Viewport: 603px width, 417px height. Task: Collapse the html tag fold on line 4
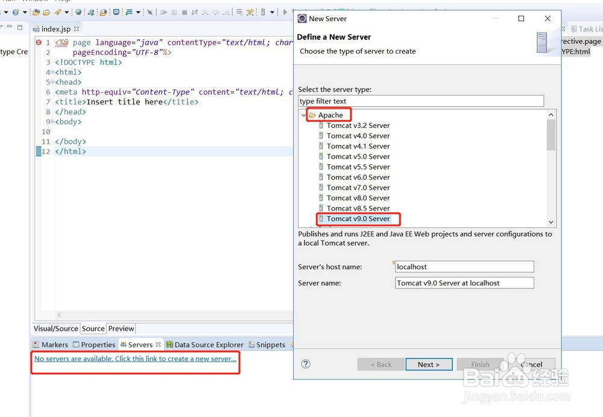pyautogui.click(x=52, y=72)
